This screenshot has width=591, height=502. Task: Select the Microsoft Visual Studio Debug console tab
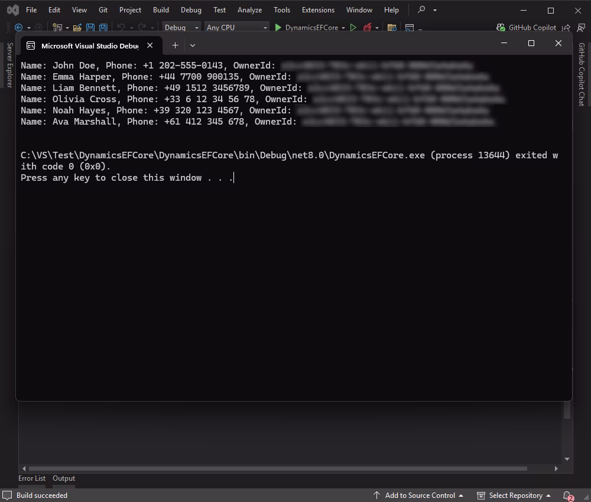[90, 45]
